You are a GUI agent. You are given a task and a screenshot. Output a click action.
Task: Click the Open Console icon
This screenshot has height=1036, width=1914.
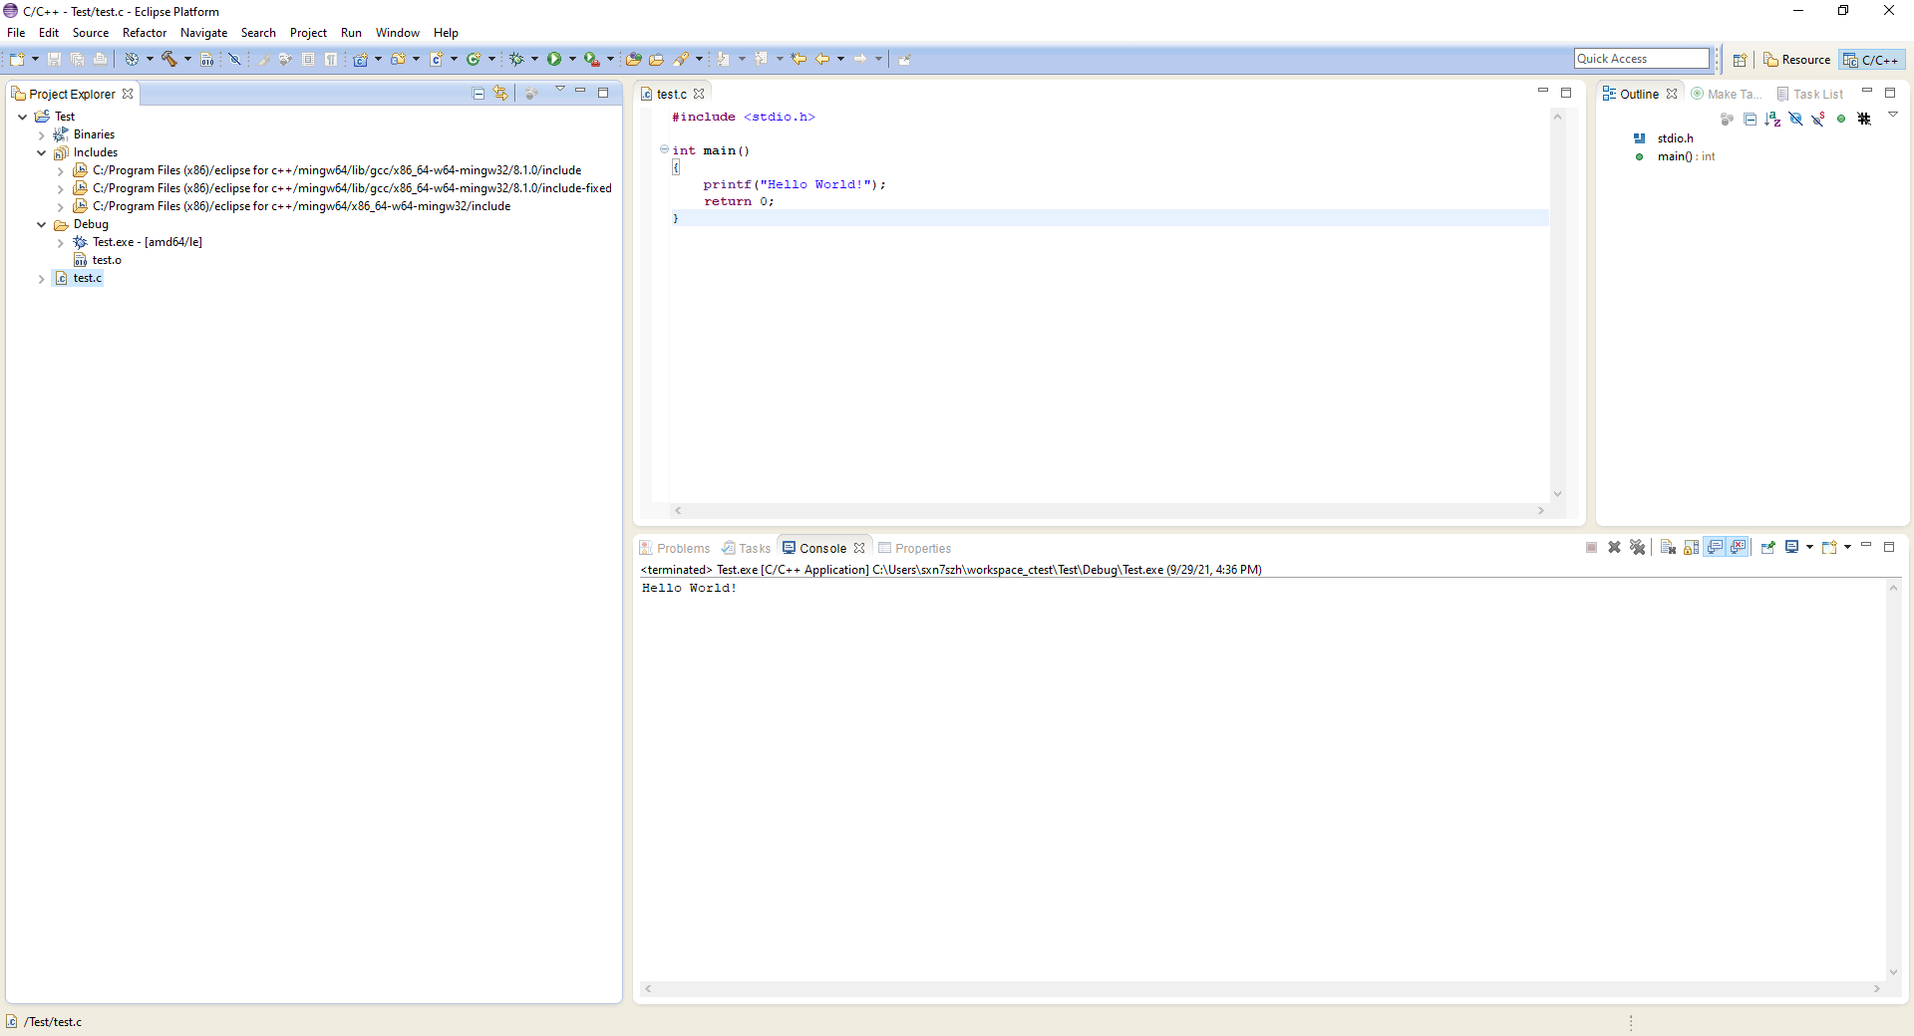point(1829,547)
